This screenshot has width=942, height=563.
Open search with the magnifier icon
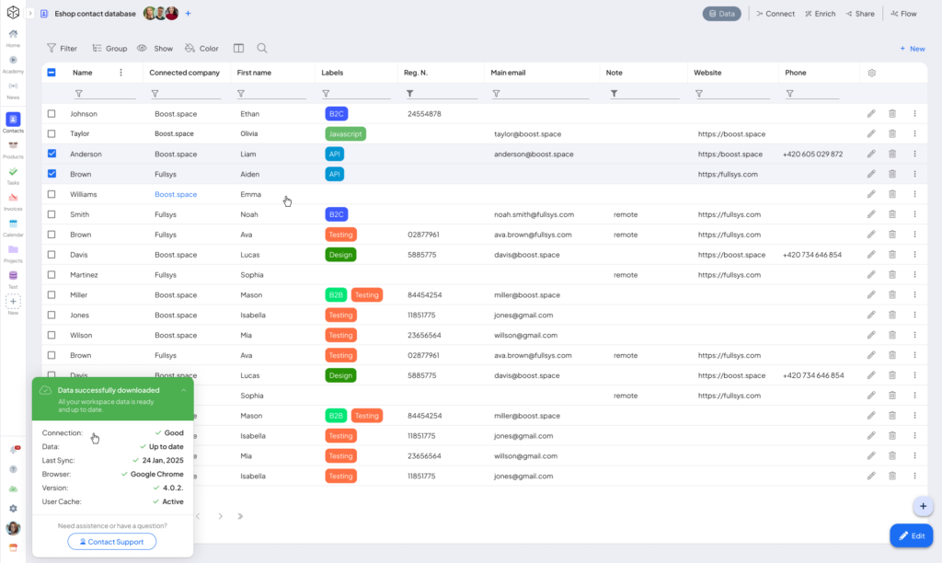click(262, 48)
